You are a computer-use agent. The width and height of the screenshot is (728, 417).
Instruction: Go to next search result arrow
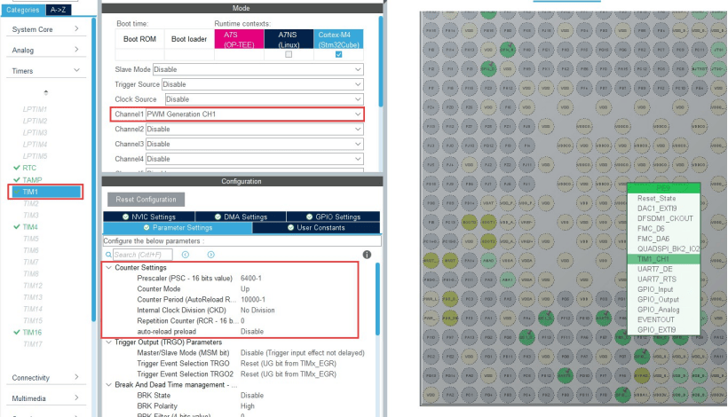coord(210,255)
